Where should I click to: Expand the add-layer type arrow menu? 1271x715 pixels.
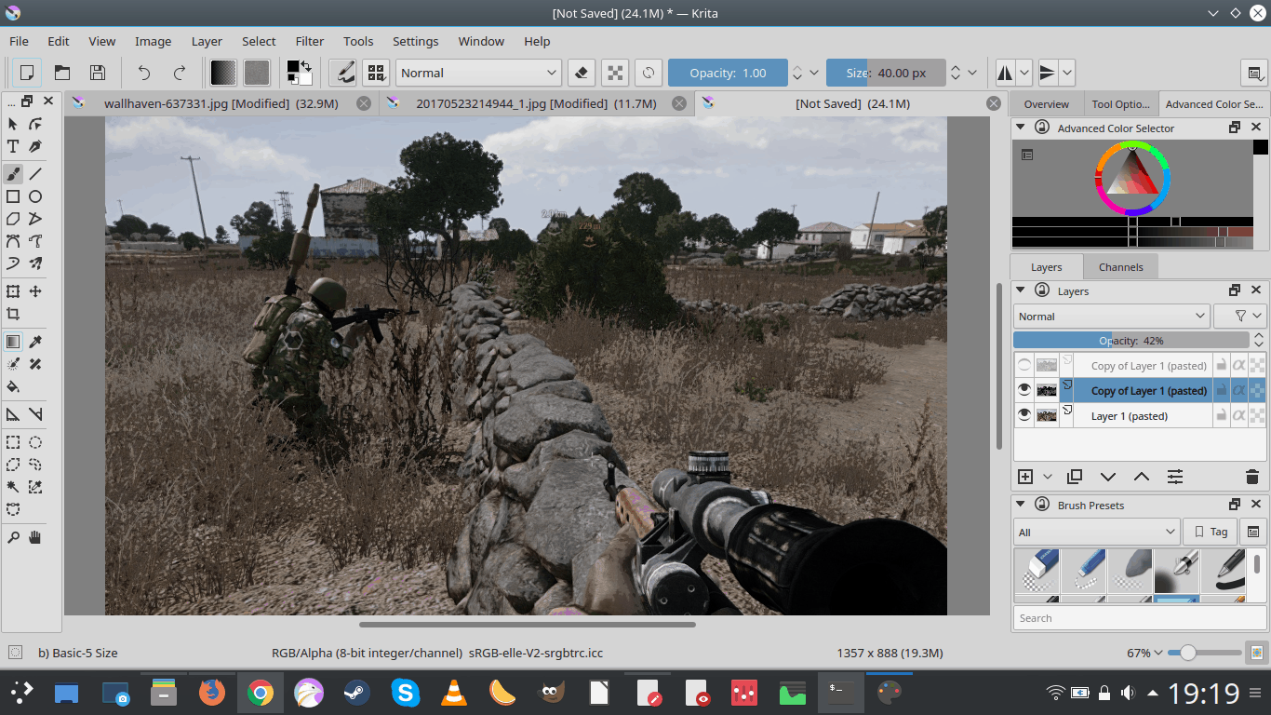click(1048, 477)
